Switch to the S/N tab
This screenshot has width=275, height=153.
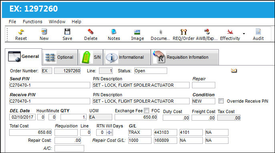(x=91, y=57)
